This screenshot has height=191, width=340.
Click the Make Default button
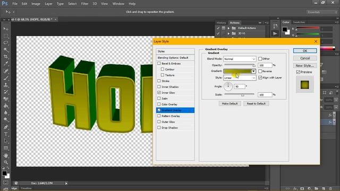pos(229,104)
